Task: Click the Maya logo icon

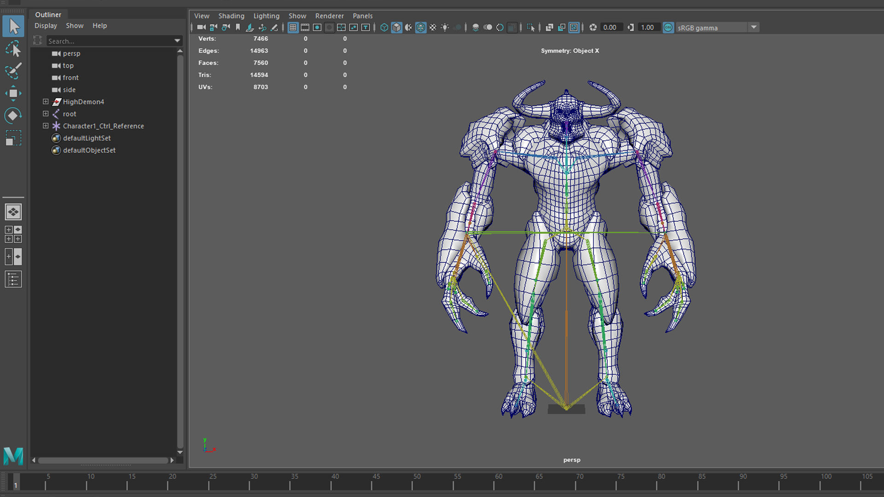Action: pos(13,456)
